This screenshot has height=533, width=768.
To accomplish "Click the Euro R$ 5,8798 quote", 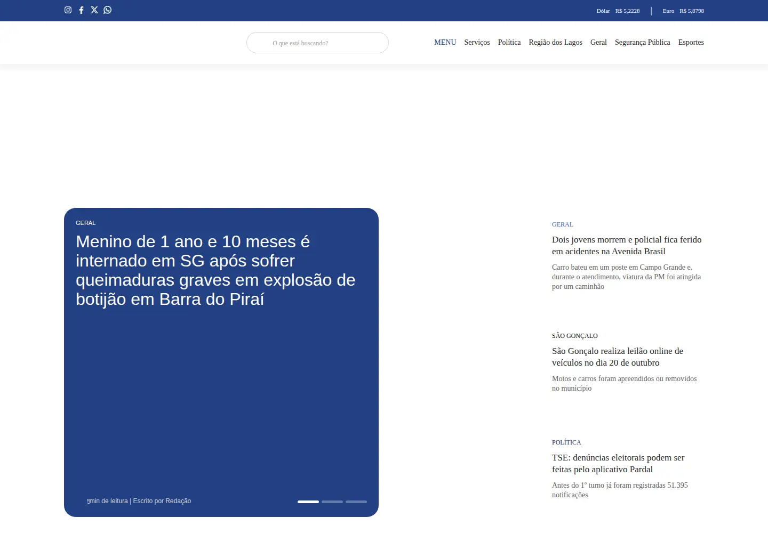I will point(683,11).
